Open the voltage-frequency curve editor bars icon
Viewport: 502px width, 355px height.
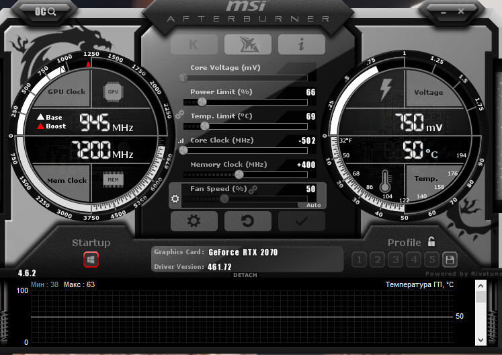(x=181, y=141)
